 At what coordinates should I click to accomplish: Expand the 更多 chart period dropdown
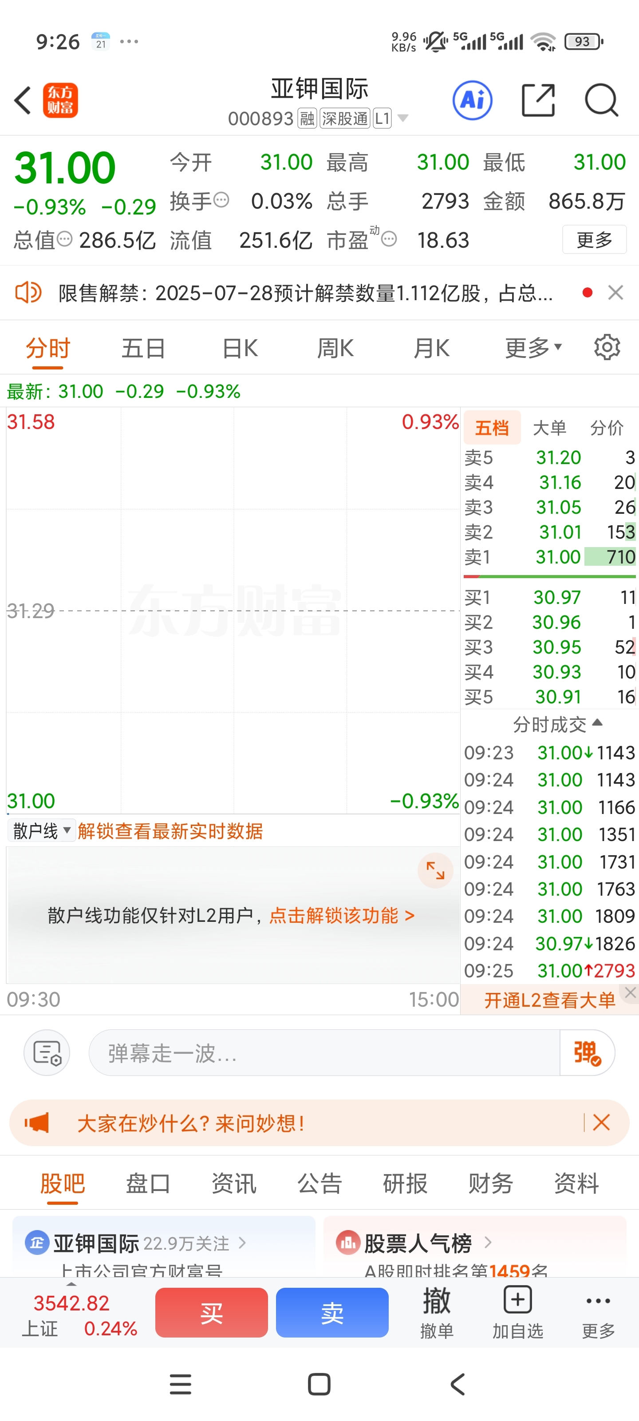[x=533, y=349]
